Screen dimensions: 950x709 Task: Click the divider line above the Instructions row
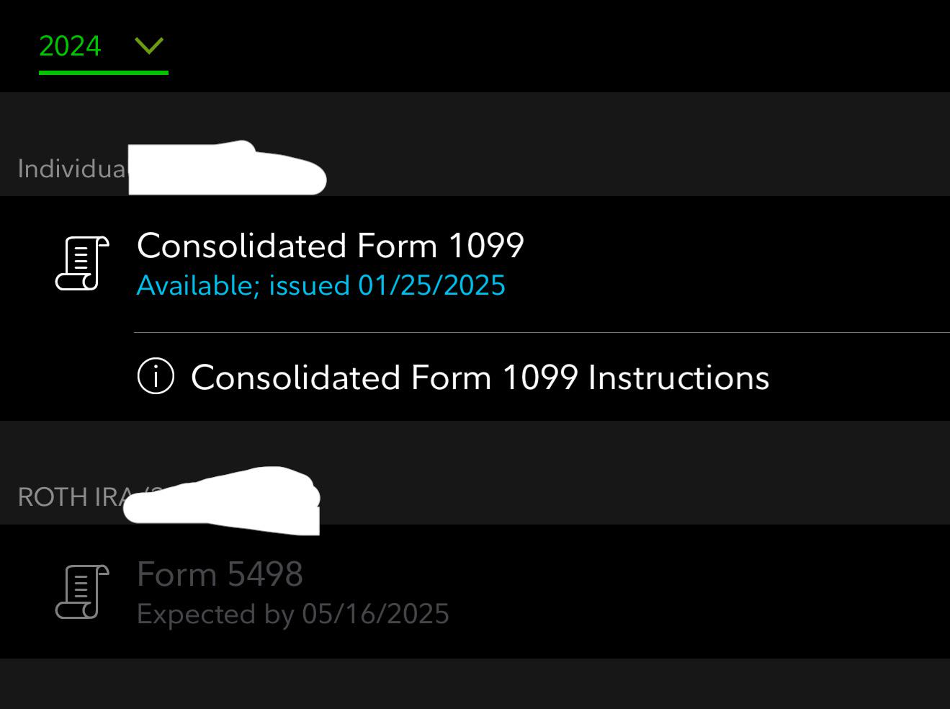click(x=541, y=333)
